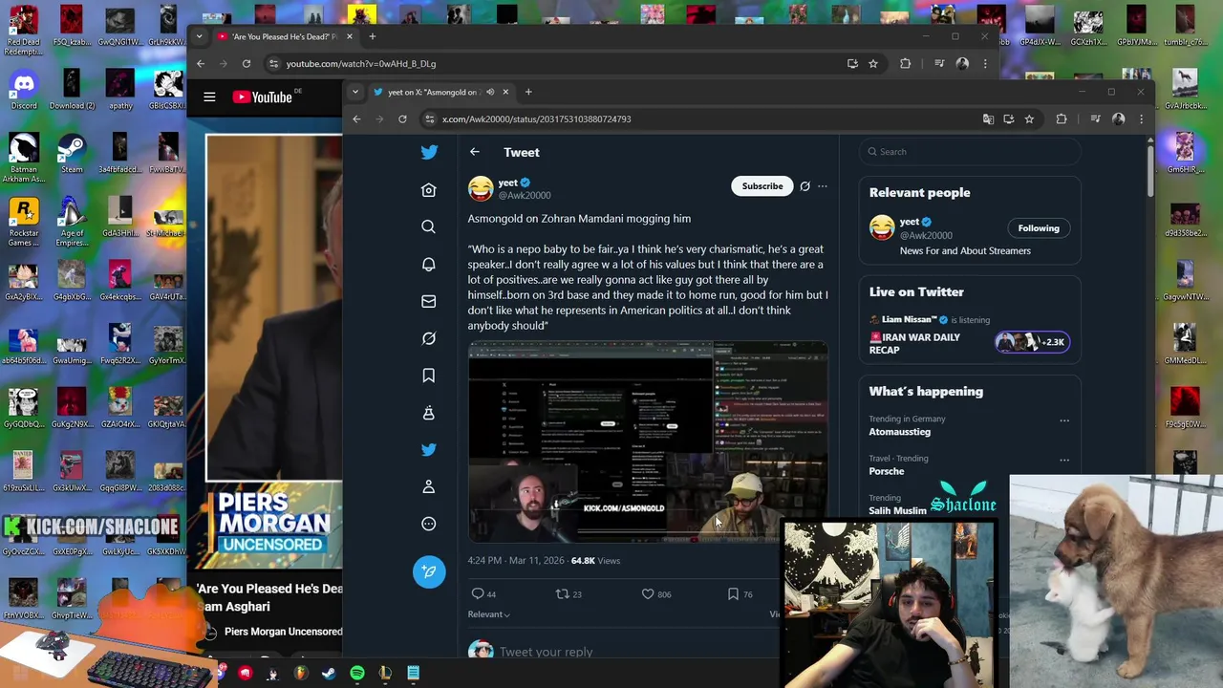Screen dimensions: 1223x688
Task: Open Bookmarks icon in X sidebar
Action: coord(429,376)
